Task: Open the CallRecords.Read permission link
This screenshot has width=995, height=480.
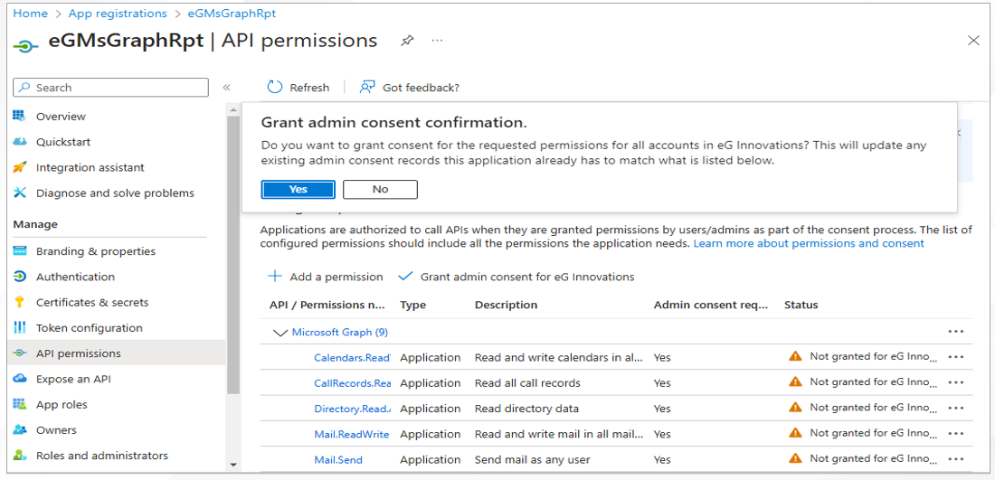Action: pos(352,383)
